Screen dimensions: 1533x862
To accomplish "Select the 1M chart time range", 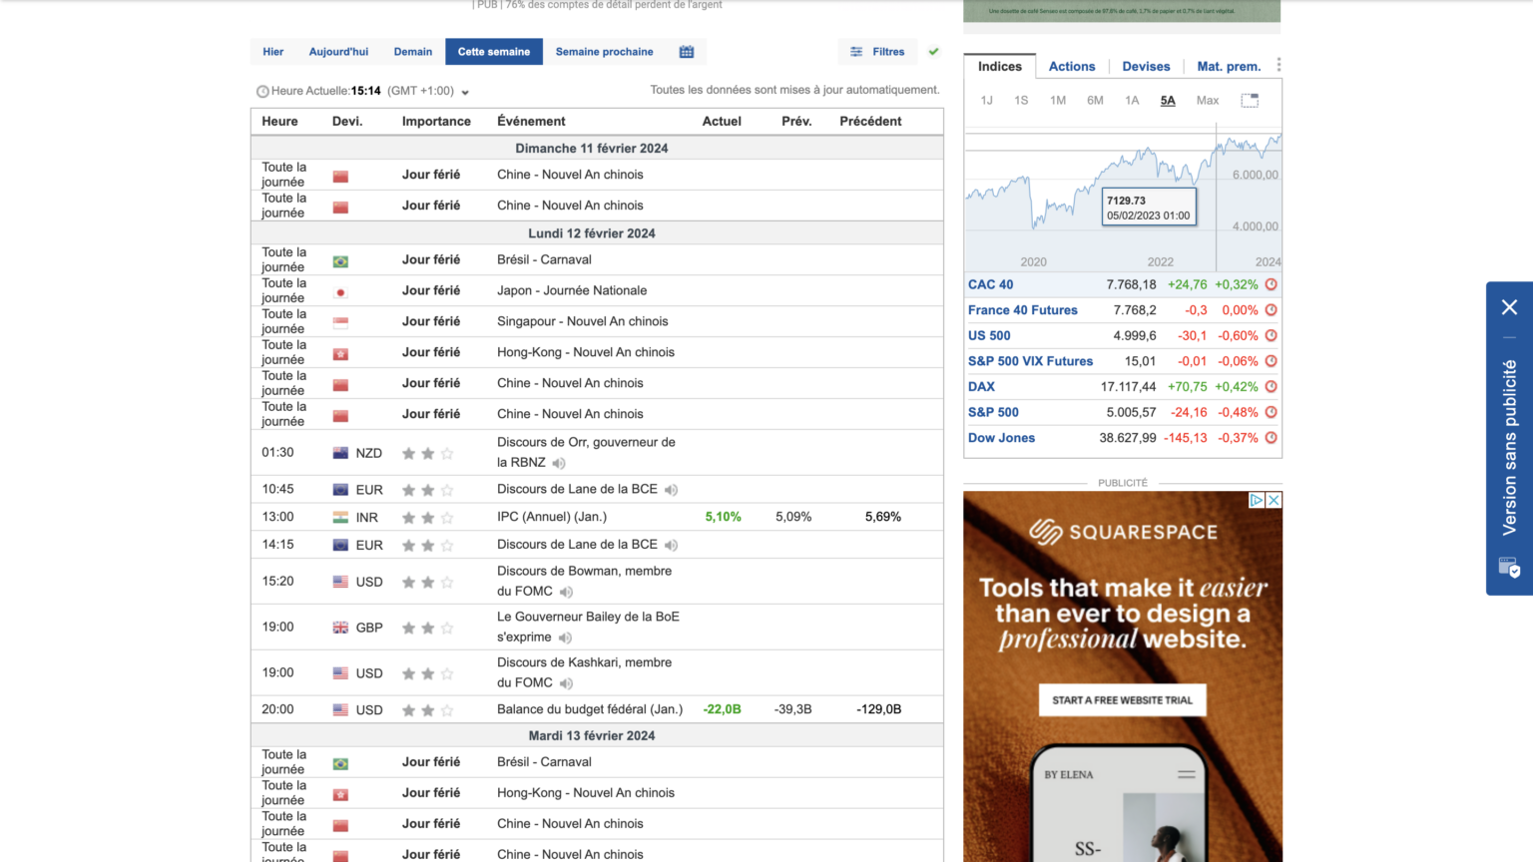I will tap(1058, 100).
